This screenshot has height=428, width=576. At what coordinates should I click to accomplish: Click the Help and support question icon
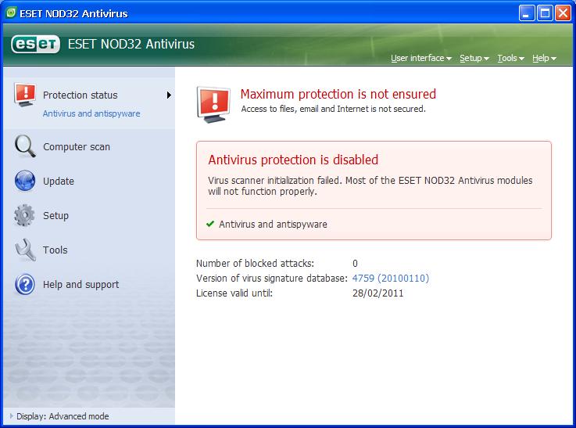[25, 284]
